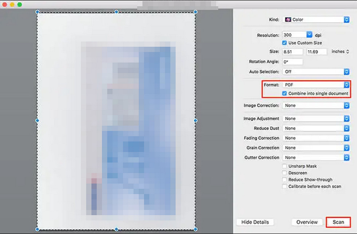Uncheck Use Custom Size
The height and width of the screenshot is (234, 357).
(285, 43)
